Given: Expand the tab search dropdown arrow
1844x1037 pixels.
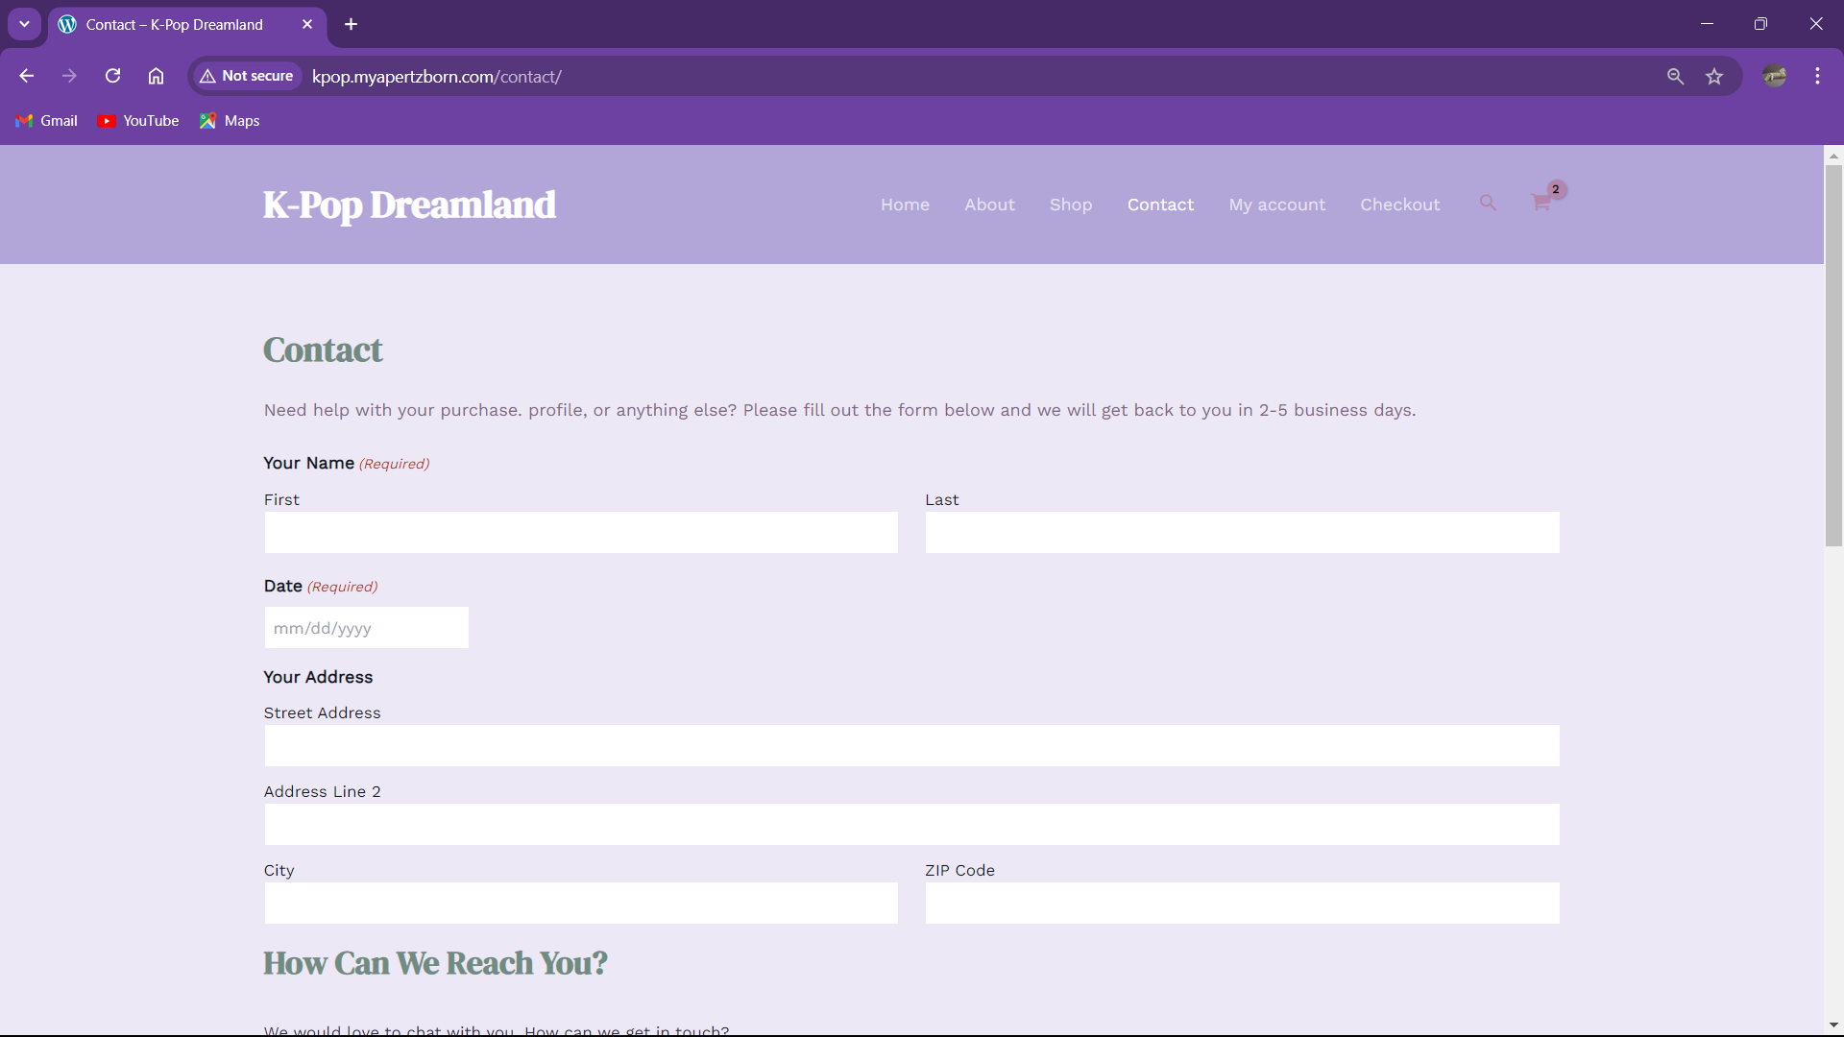Looking at the screenshot, I should (24, 24).
